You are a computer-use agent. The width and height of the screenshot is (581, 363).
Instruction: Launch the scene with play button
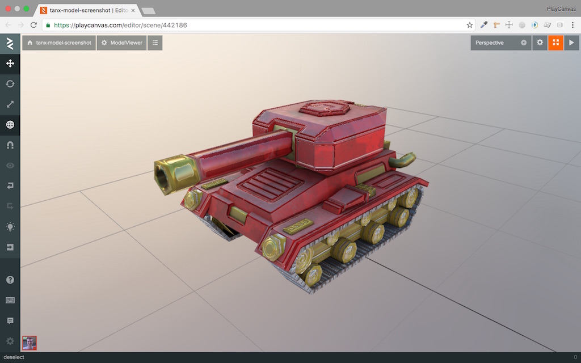pyautogui.click(x=571, y=43)
